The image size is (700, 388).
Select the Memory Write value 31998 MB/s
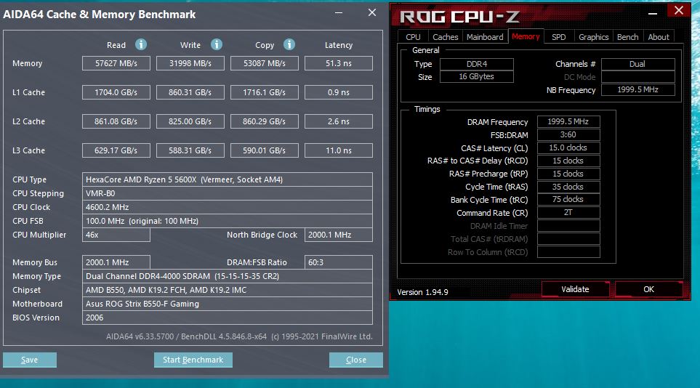click(x=190, y=63)
